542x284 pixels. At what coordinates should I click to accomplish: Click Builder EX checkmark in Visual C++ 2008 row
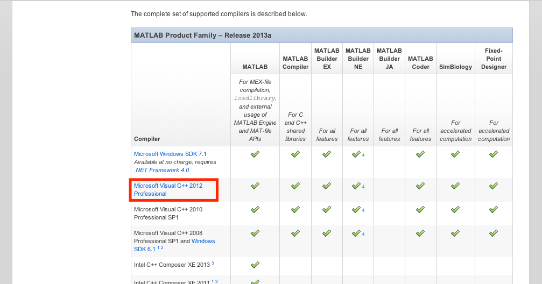pos(327,233)
